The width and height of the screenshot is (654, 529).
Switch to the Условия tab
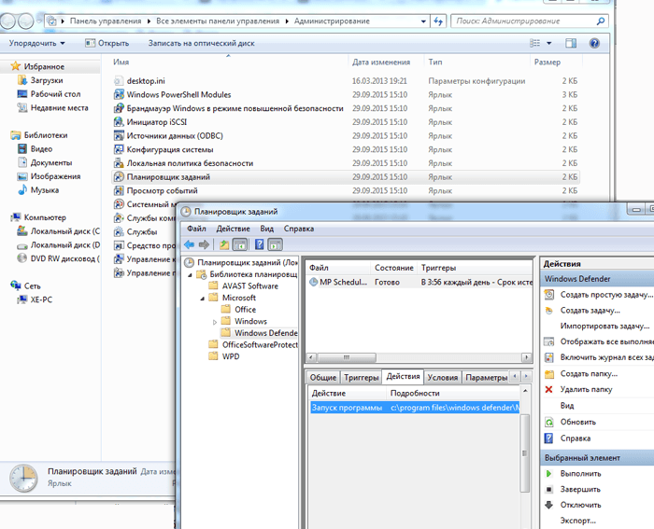pos(443,377)
